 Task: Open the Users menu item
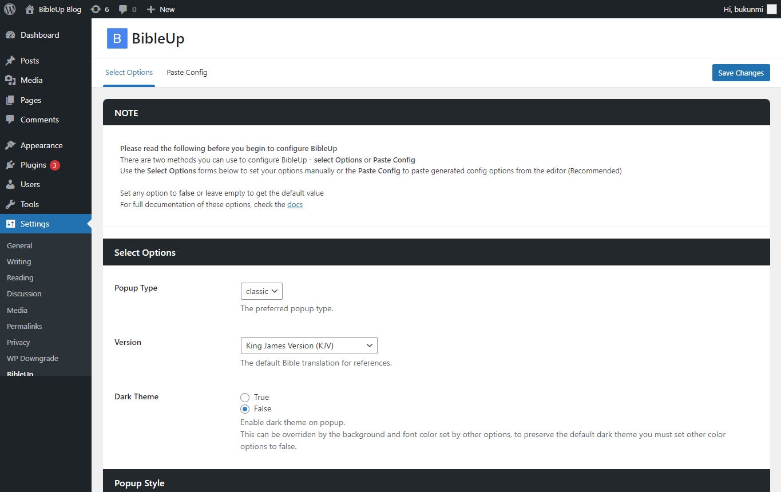46,184
